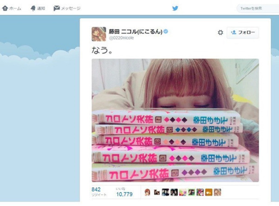Image resolution: width=279 pixels, height=206 pixels.
Task: Click the last liker avatar in the row
Action: pyautogui.click(x=217, y=192)
